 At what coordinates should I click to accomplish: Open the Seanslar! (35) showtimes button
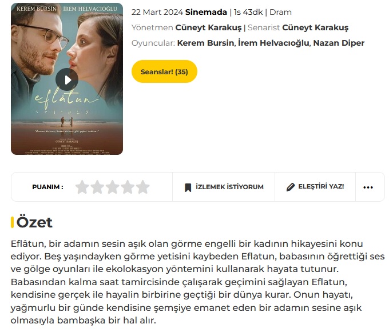[x=164, y=71]
